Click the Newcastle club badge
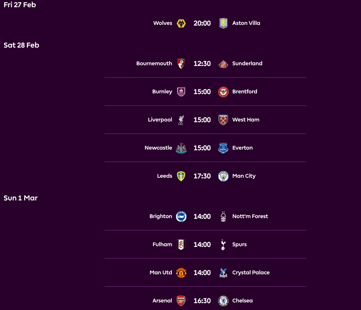The width and height of the screenshot is (361, 310). [x=181, y=147]
